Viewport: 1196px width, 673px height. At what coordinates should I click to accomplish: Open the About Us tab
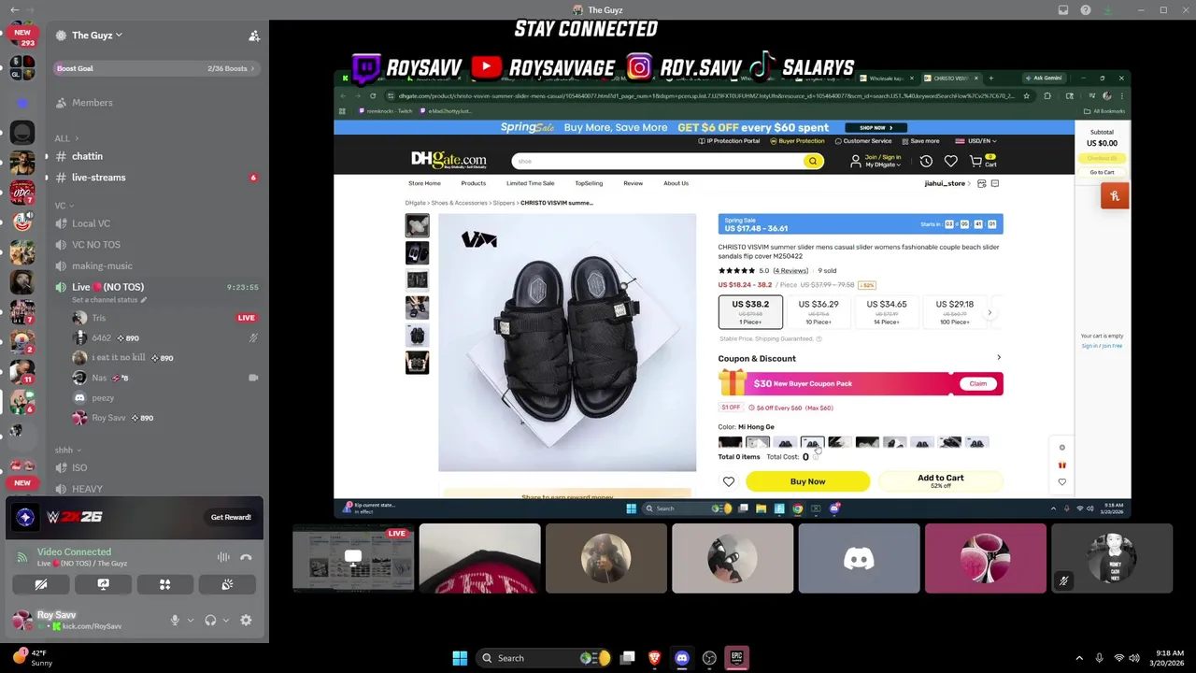point(676,183)
